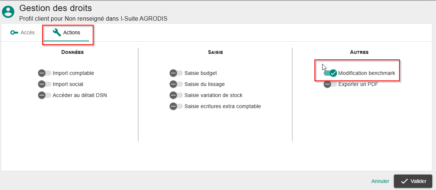
Task: Click the key icon beside Accès
Action: click(14, 33)
